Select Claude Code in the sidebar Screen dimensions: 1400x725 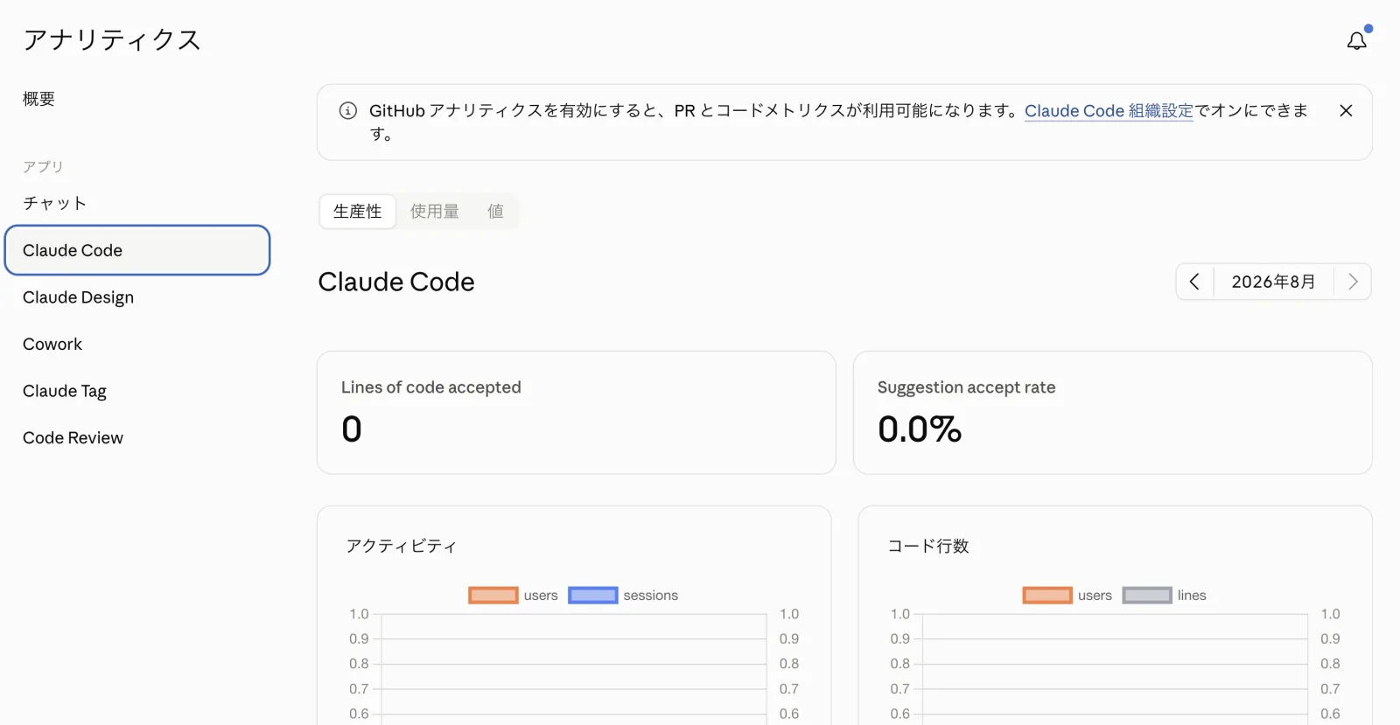tap(137, 250)
